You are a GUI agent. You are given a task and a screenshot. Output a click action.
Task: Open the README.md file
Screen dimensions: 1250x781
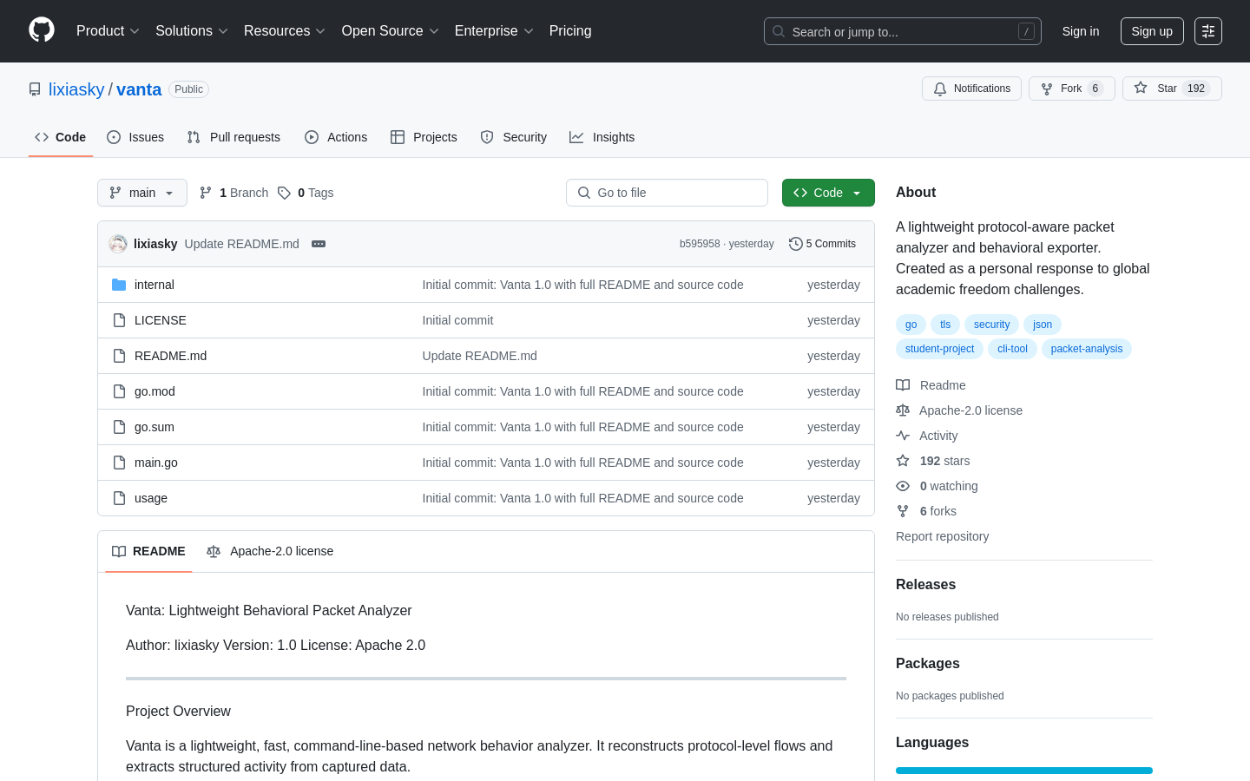tap(170, 356)
